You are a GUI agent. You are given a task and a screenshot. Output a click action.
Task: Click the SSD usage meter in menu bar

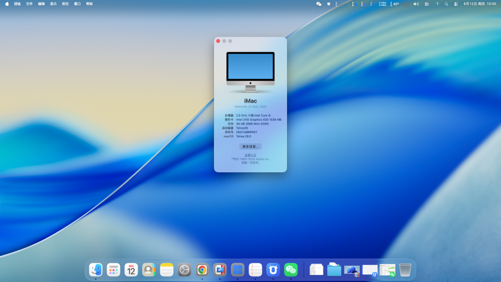pos(364,4)
